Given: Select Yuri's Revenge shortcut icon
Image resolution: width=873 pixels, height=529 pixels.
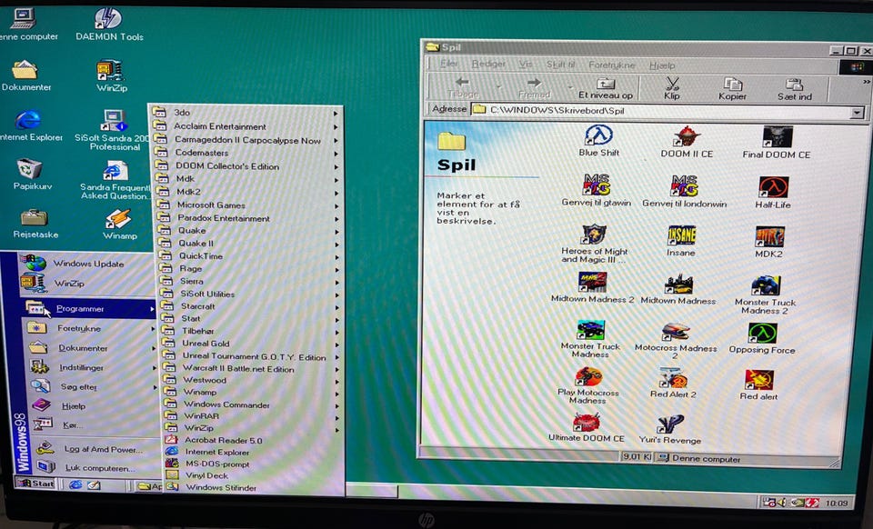Looking at the screenshot, I should coord(670,429).
